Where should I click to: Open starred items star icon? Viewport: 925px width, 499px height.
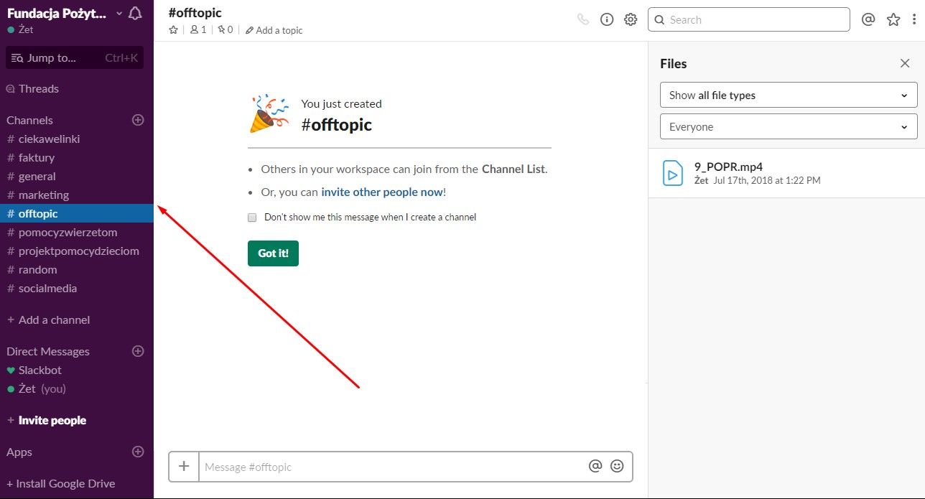point(893,19)
